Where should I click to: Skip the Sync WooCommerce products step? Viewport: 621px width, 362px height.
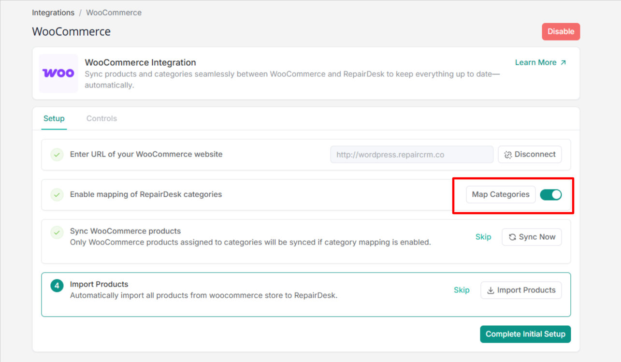click(x=483, y=237)
